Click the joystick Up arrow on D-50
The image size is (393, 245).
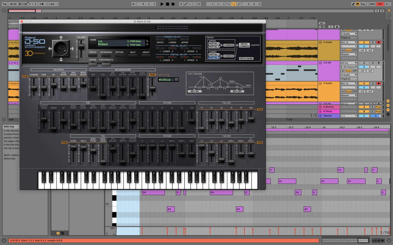61,38
